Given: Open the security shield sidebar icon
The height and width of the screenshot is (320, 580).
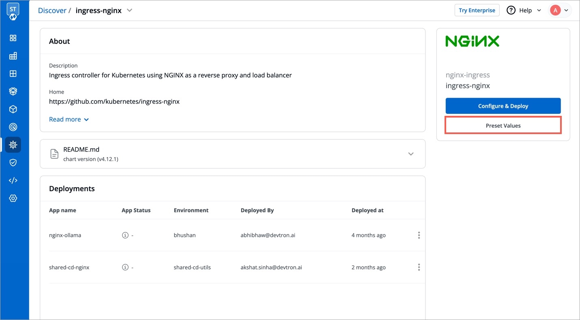Looking at the screenshot, I should (x=13, y=162).
